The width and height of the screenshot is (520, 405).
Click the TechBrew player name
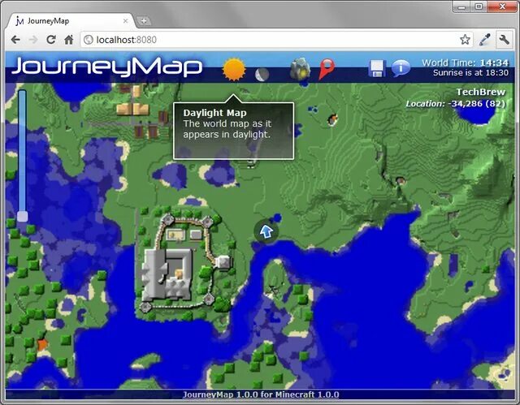pyautogui.click(x=480, y=92)
